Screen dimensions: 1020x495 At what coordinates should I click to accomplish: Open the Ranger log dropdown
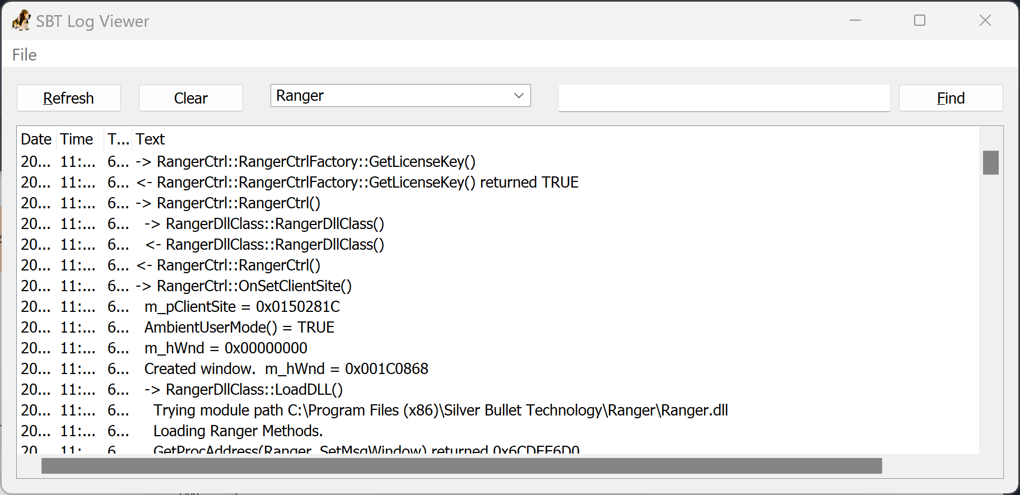[x=400, y=96]
